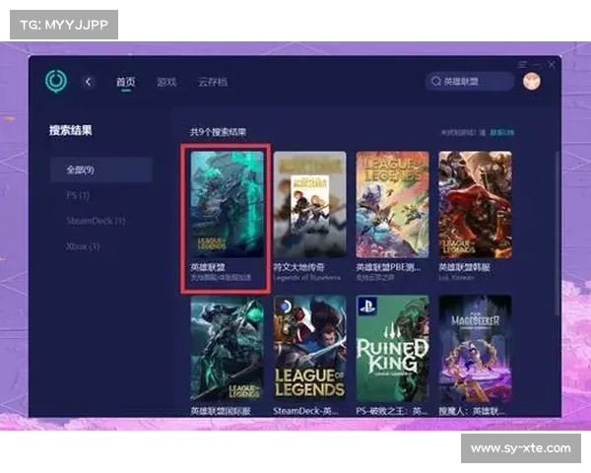Click the Steam badge on SteamDeck cover
591x473 pixels.
[286, 306]
